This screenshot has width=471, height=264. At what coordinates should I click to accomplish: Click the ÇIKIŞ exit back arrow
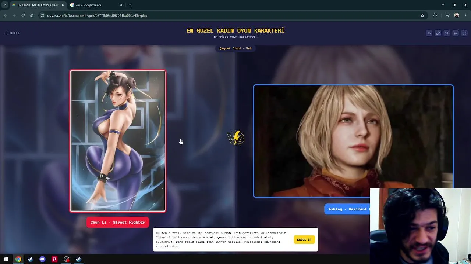[x=12, y=33]
